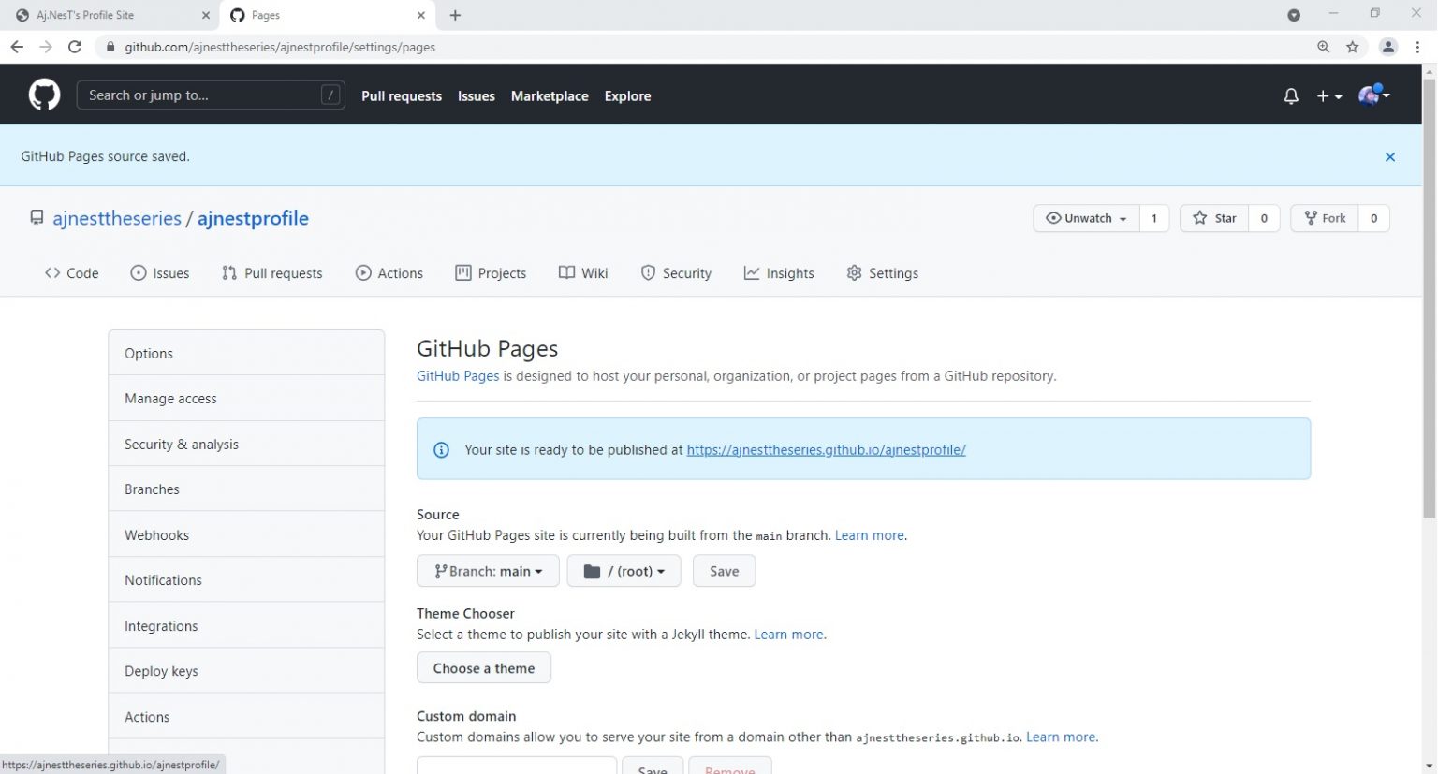Image resolution: width=1438 pixels, height=774 pixels.
Task: Open the notifications bell
Action: tap(1291, 95)
